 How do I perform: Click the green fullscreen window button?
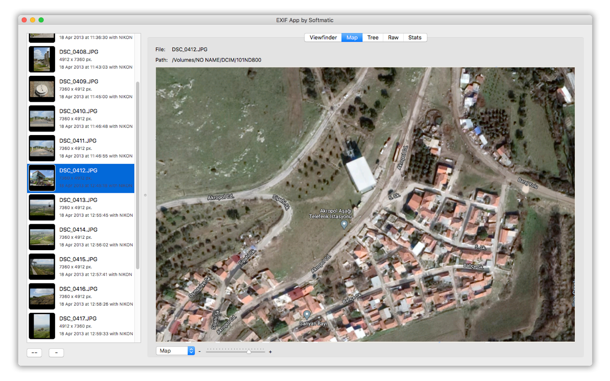(x=41, y=20)
